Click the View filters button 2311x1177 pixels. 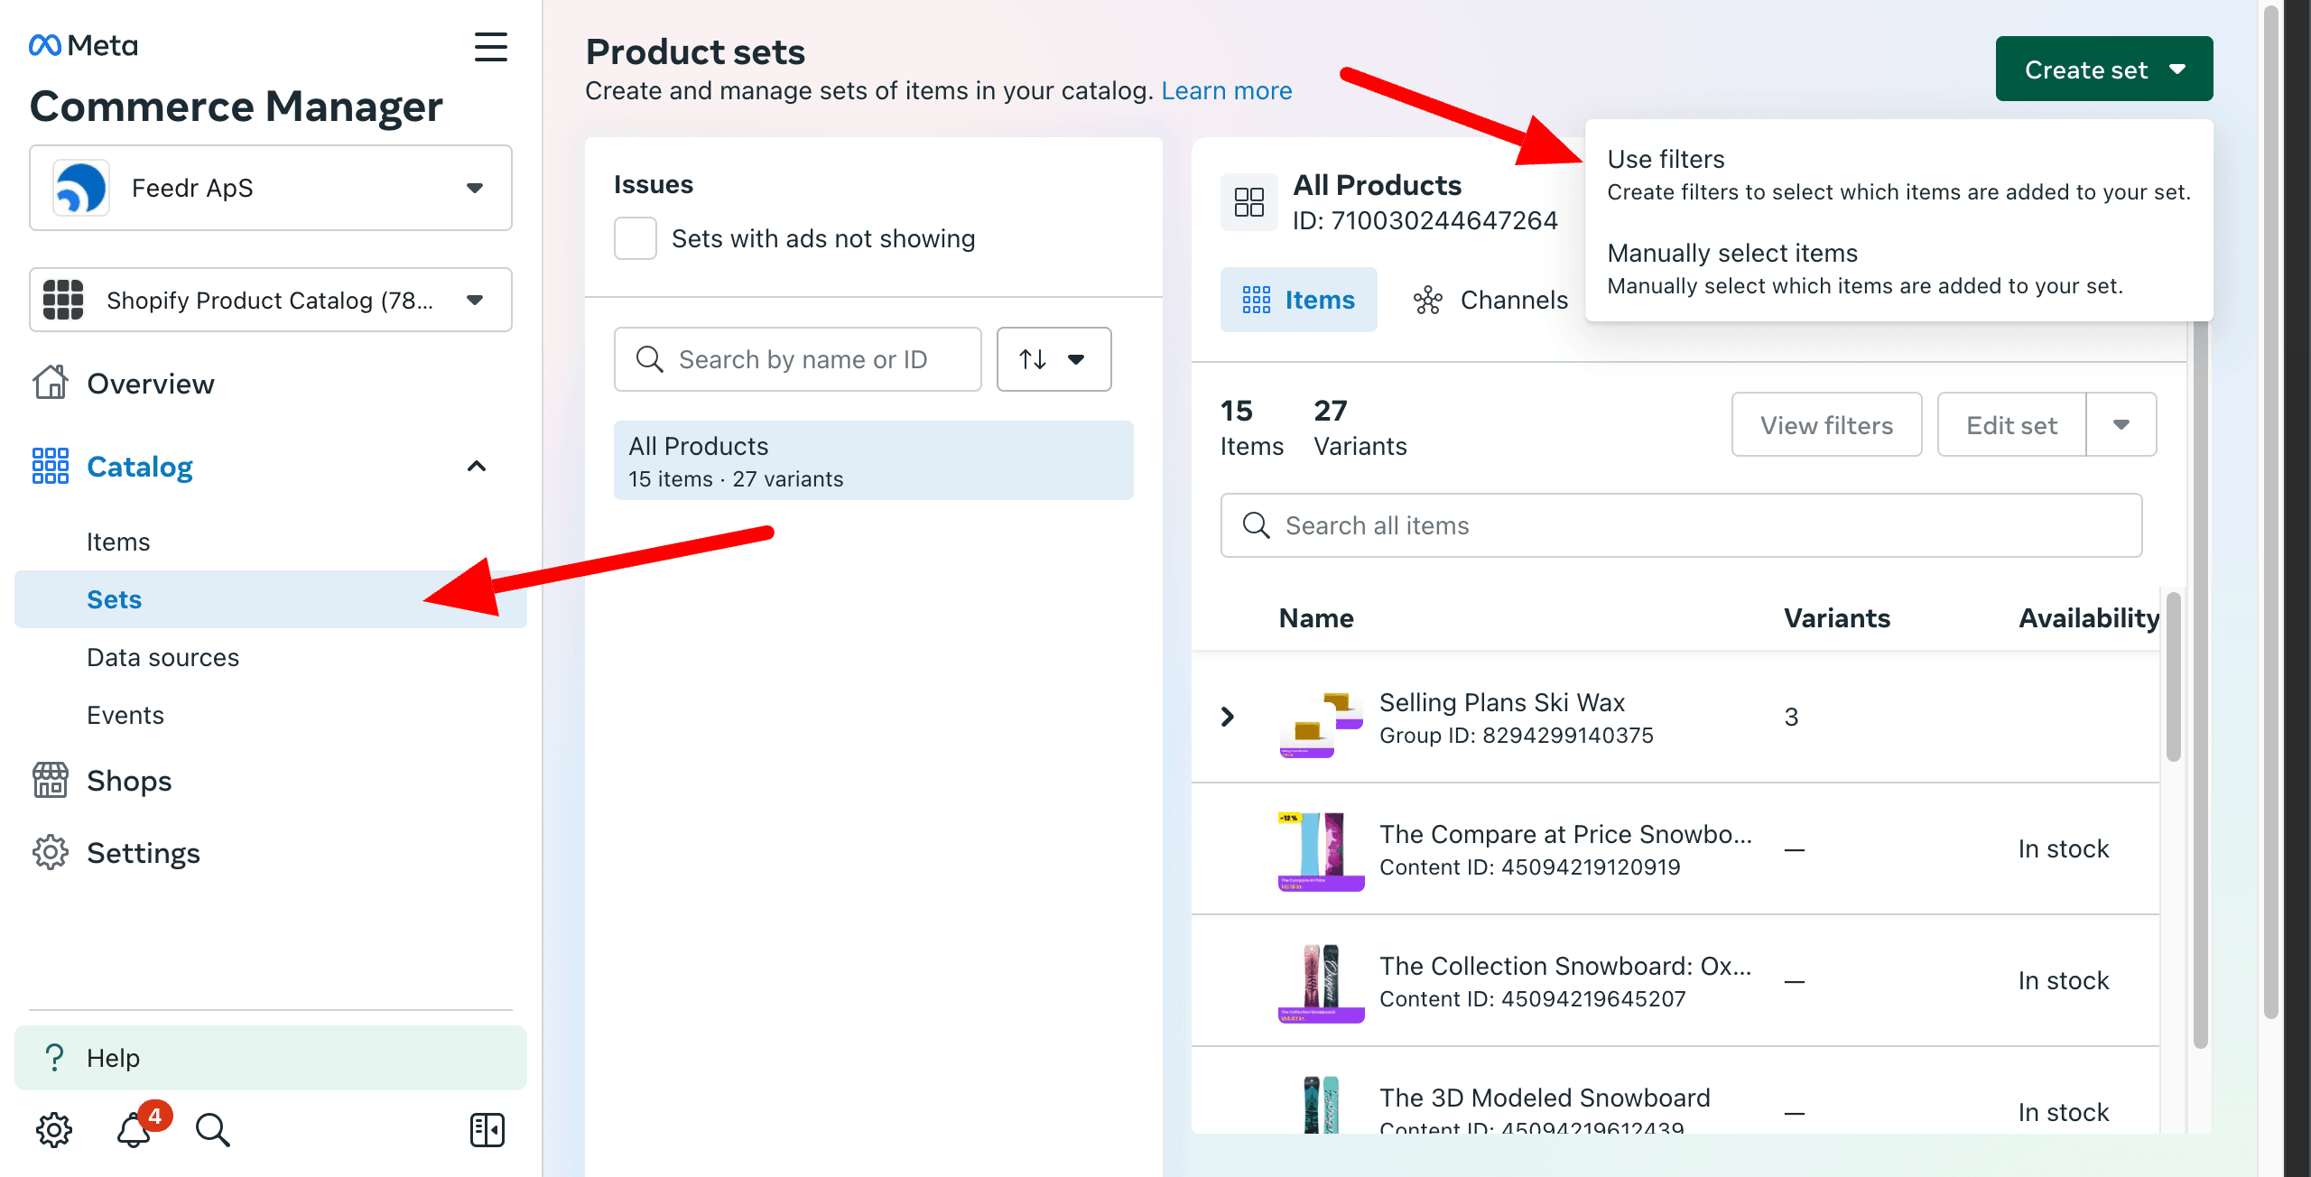tap(1825, 424)
